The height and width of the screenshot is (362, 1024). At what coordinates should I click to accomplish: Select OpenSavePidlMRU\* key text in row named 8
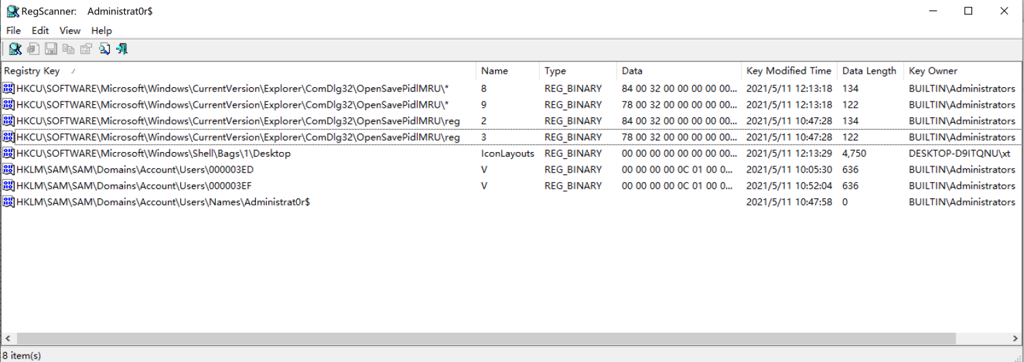click(x=232, y=89)
